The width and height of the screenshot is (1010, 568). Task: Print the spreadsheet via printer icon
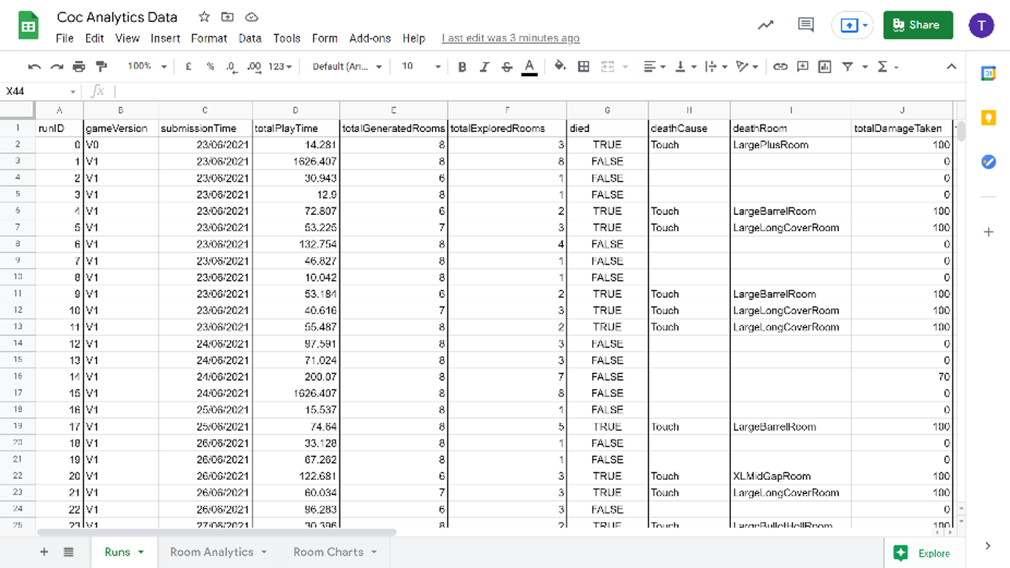coord(79,66)
